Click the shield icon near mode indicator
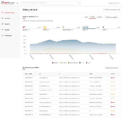Image resolution: width=124 pixels, height=124 pixels. tap(104, 10)
